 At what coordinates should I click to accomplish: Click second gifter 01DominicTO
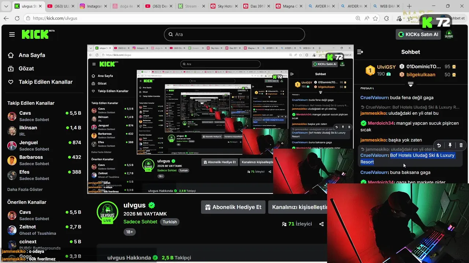424,67
